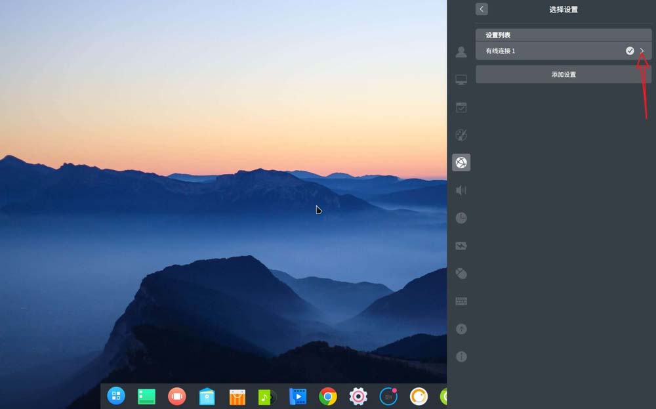Launch Google Chrome from the dock

click(328, 396)
